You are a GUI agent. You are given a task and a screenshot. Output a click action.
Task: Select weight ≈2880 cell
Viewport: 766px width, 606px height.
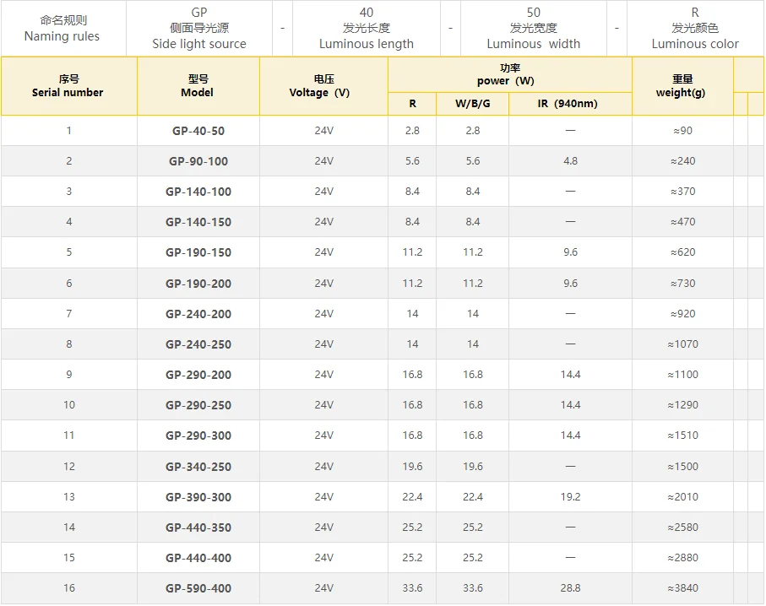click(x=682, y=558)
